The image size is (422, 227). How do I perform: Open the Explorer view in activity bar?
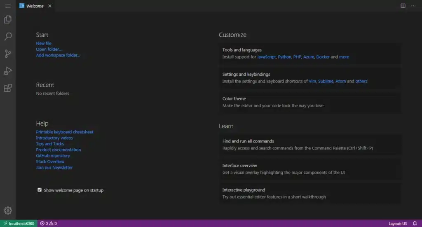click(8, 19)
